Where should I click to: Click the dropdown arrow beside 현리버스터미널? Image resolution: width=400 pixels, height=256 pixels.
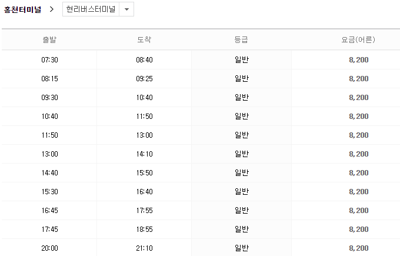coord(126,9)
